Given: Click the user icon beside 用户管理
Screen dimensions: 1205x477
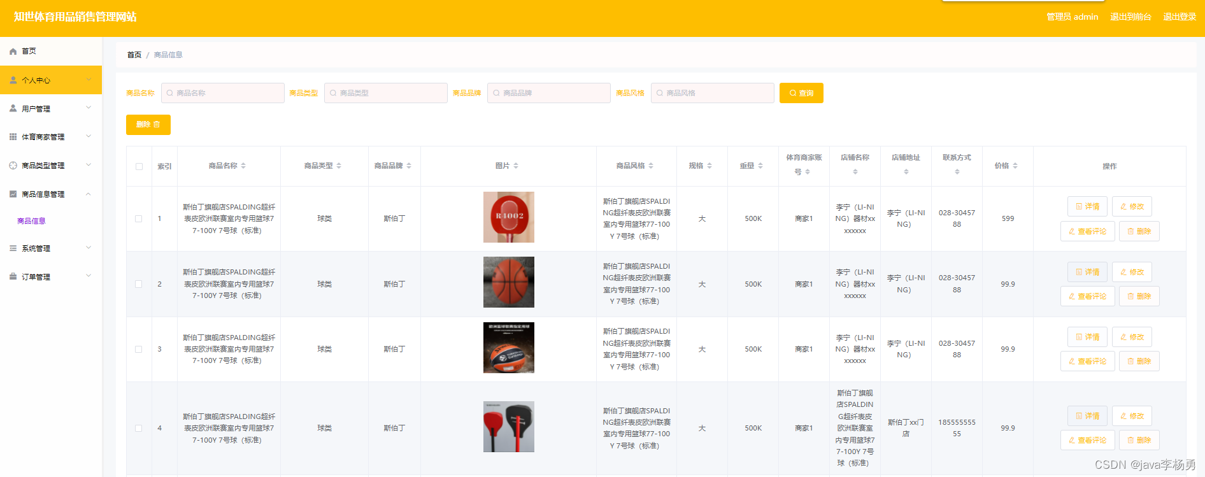Looking at the screenshot, I should 13,109.
